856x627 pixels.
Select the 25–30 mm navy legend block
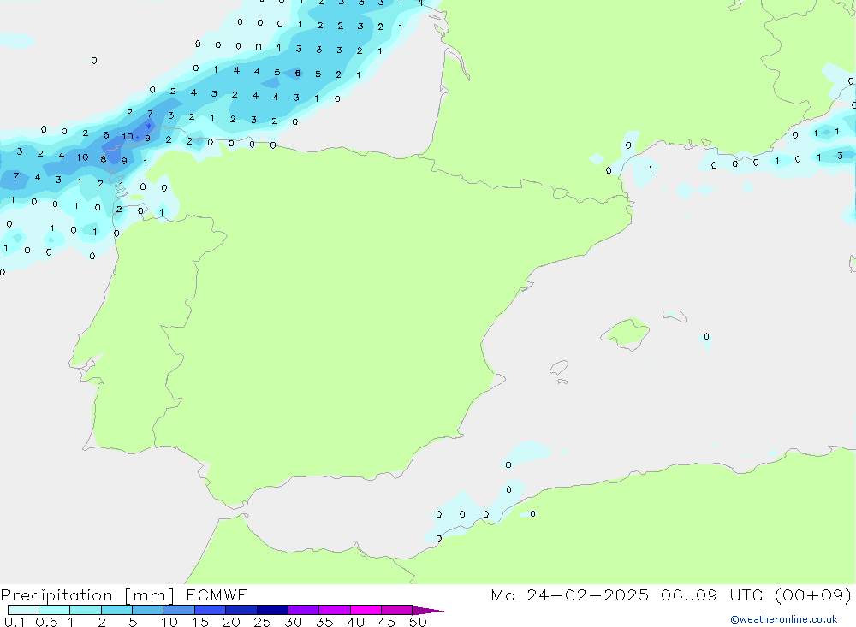272,610
